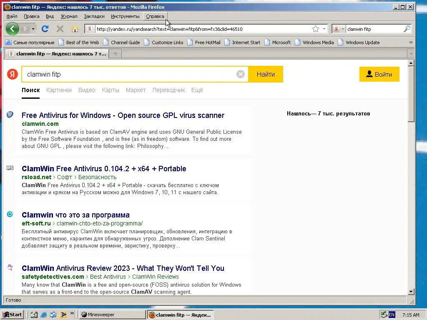Clear the Yandex search field with the X
427x320 pixels.
(x=241, y=74)
